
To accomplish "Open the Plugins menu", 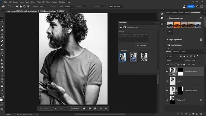I will [x=54, y=2].
